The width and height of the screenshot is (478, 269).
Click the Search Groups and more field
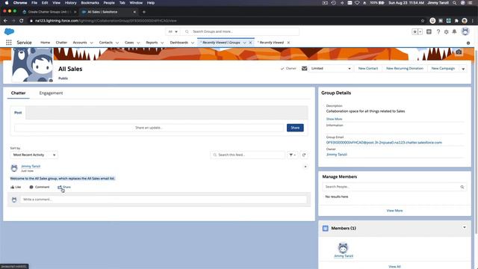click(240, 31)
